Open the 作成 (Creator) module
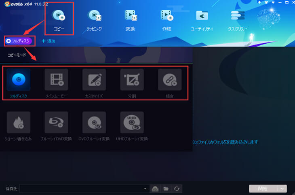295x195 pixels. point(166,19)
